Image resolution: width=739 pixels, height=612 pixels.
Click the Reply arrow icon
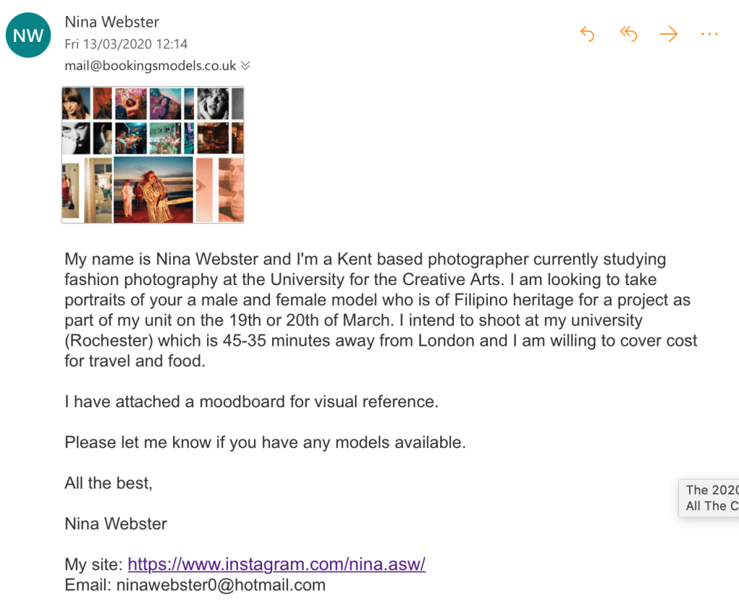[587, 34]
